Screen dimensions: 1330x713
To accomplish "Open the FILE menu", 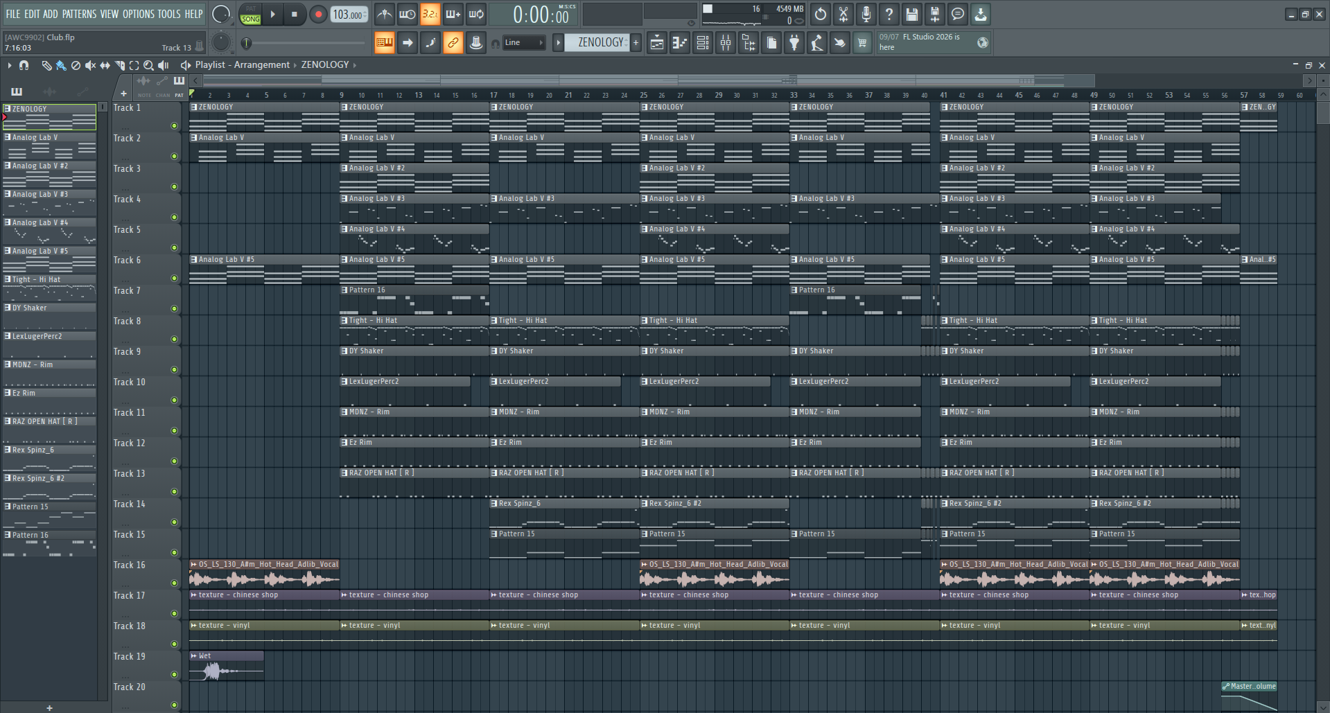I will click(x=13, y=14).
